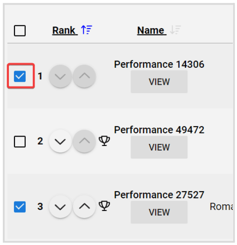Click the disabled down arrow in row 1
This screenshot has width=237, height=245.
60,76
